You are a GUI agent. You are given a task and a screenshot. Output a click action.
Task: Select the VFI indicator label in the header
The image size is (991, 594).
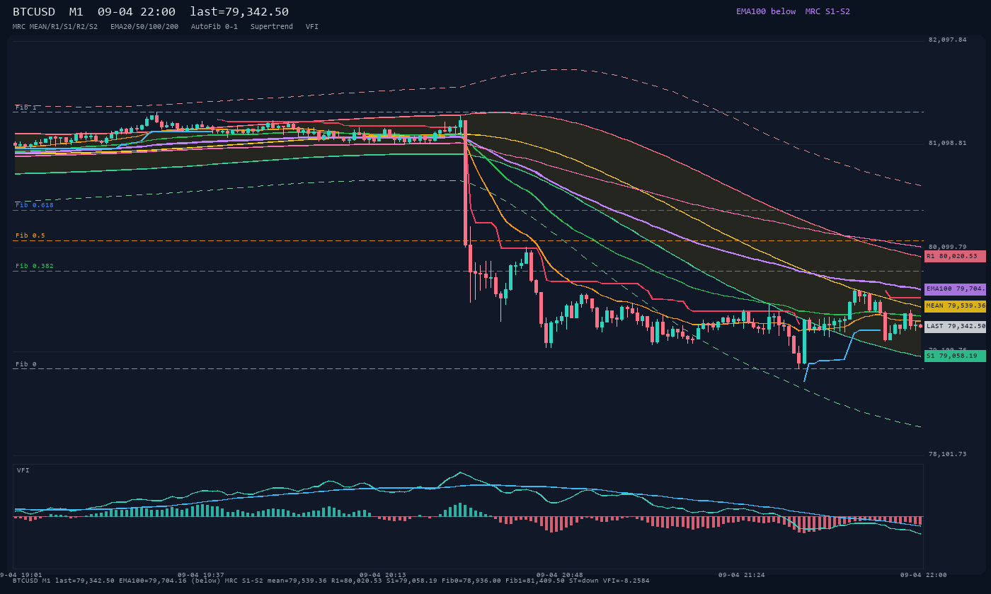coord(312,26)
